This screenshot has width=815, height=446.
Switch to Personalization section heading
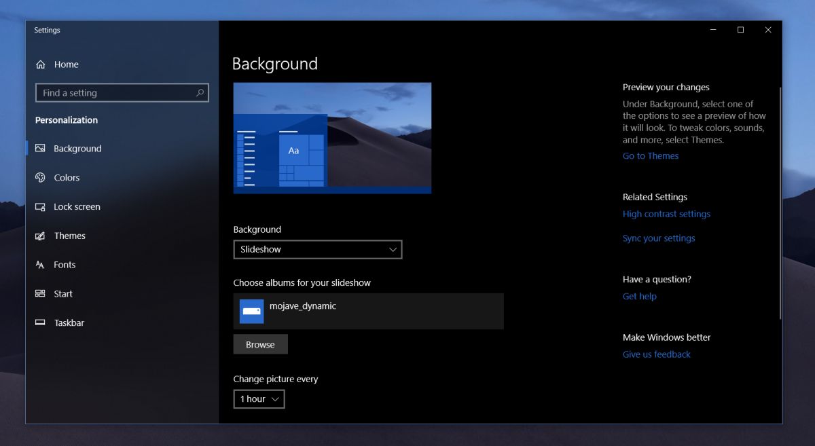[66, 119]
